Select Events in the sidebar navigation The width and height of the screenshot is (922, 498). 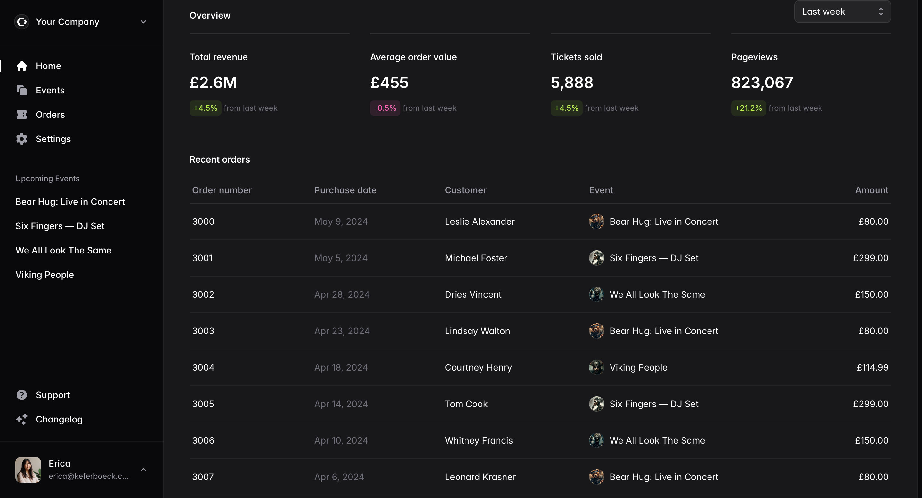coord(50,90)
